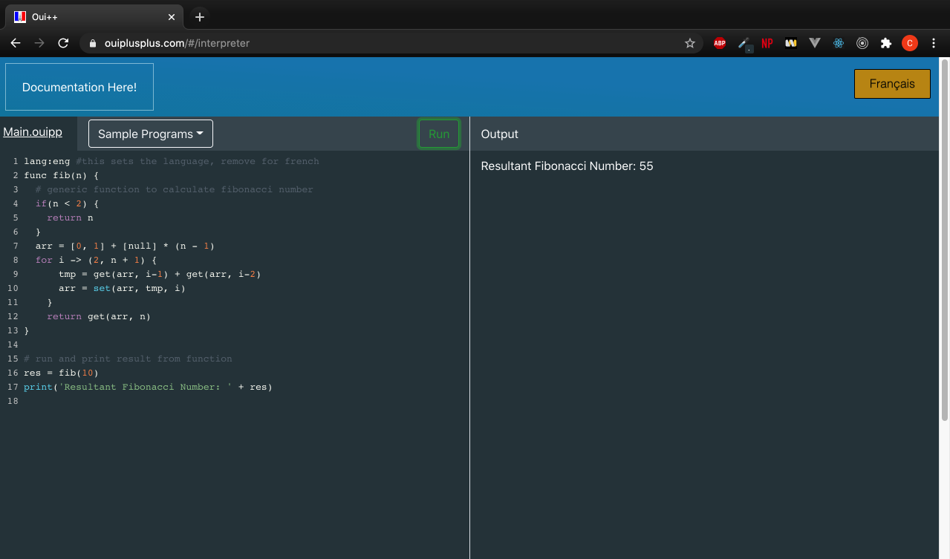Open the NP red extension icon
Viewport: 950px width, 559px height.
767,43
